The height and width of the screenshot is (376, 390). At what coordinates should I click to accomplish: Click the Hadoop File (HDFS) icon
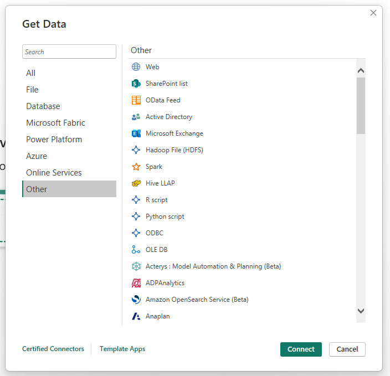pyautogui.click(x=136, y=150)
